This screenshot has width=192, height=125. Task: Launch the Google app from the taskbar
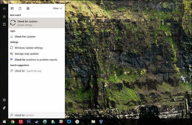[77, 122]
